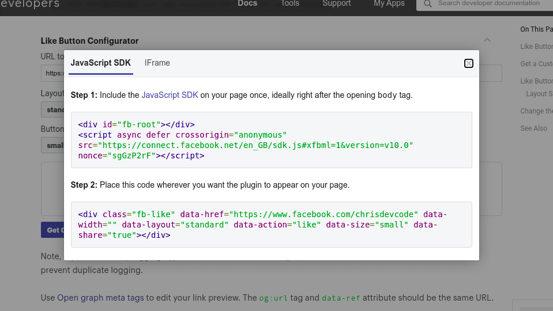This screenshot has height=311, width=553.
Task: Click the search magnifier icon
Action: point(427,4)
